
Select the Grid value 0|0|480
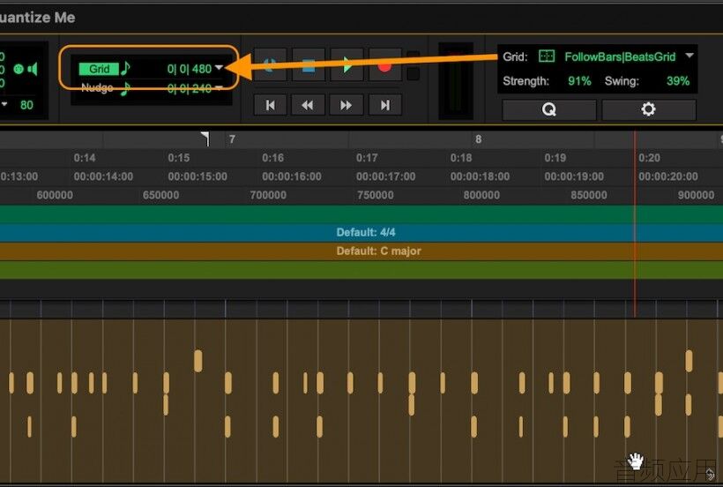(x=189, y=69)
